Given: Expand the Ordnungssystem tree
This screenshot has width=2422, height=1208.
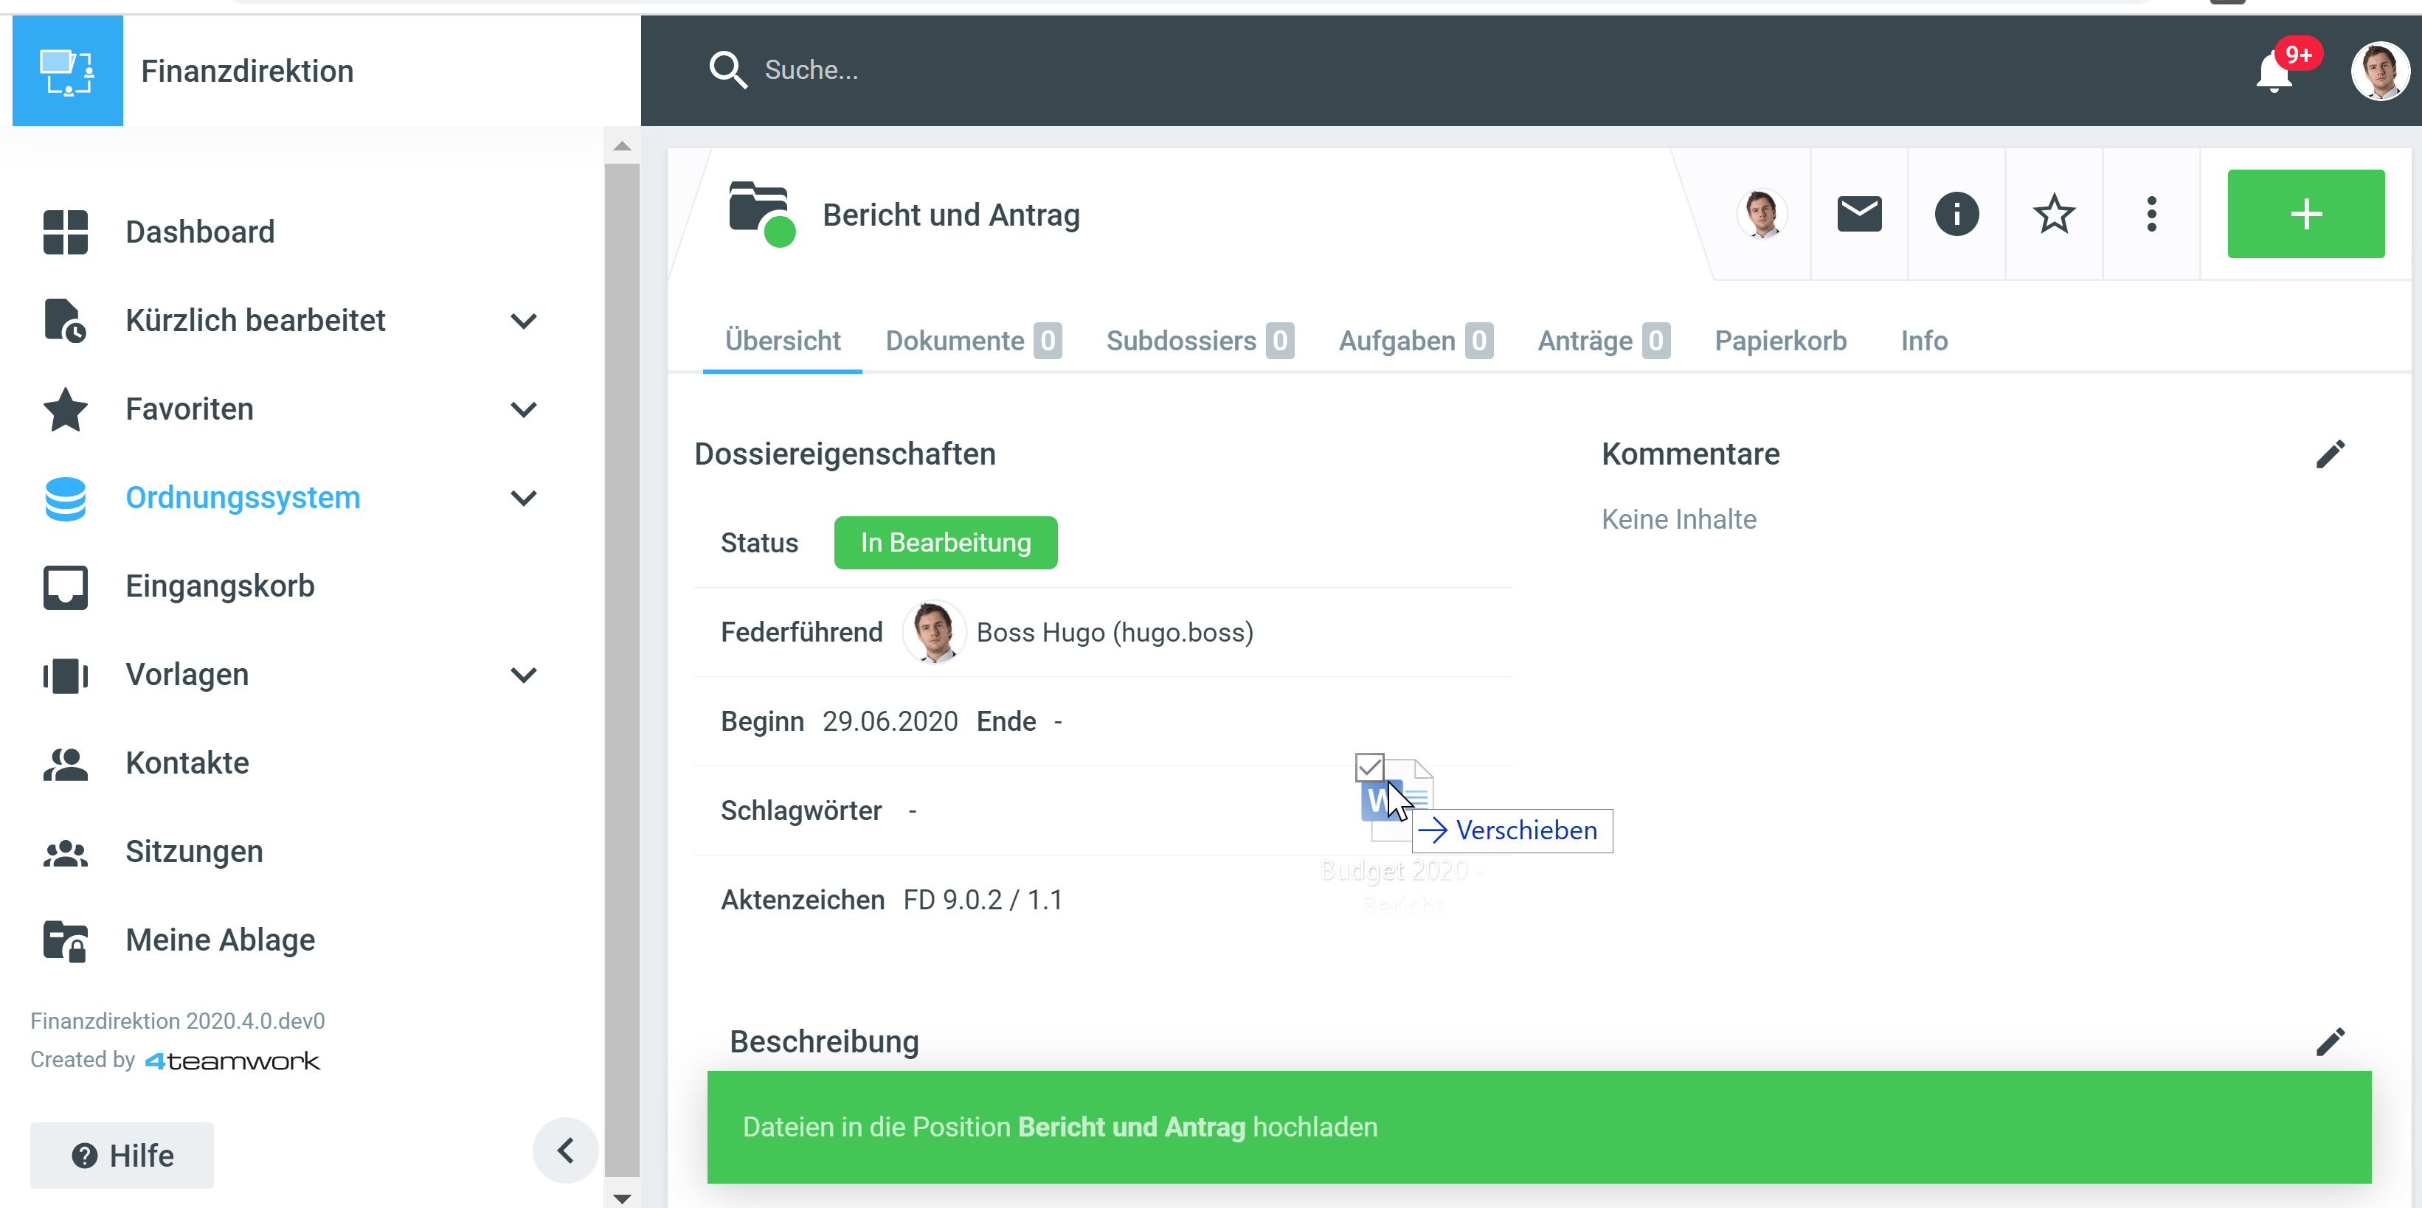Looking at the screenshot, I should 524,497.
